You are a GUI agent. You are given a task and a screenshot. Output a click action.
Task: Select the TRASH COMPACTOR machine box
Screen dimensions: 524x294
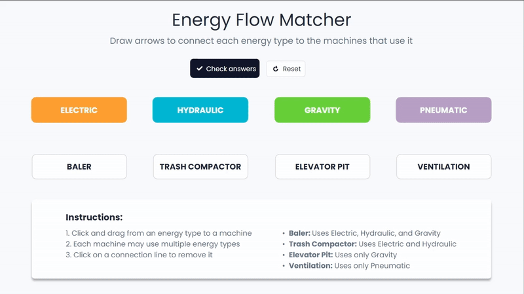pos(200,166)
